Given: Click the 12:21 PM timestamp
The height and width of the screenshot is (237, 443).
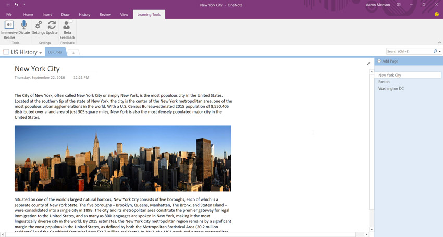Looking at the screenshot, I should tap(81, 77).
